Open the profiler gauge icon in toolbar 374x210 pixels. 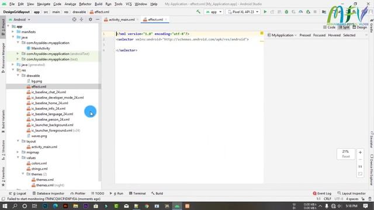tap(301, 12)
